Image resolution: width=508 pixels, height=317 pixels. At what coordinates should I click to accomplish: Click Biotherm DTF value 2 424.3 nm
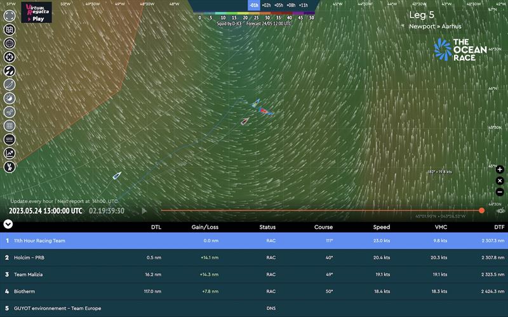click(x=493, y=292)
